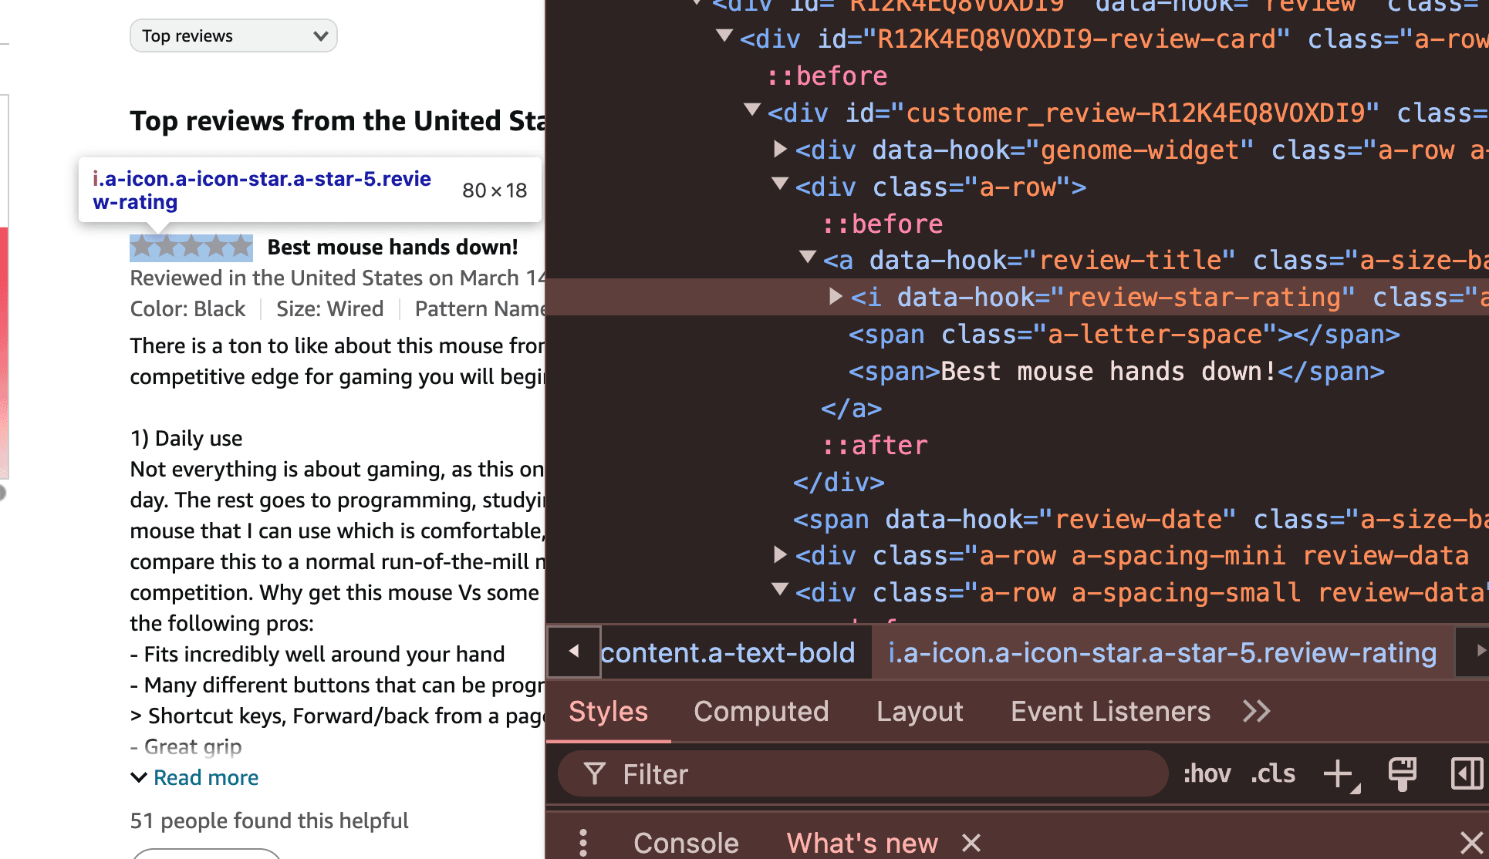Expand the review-star-rating i element
1489x859 pixels.
[x=835, y=297]
